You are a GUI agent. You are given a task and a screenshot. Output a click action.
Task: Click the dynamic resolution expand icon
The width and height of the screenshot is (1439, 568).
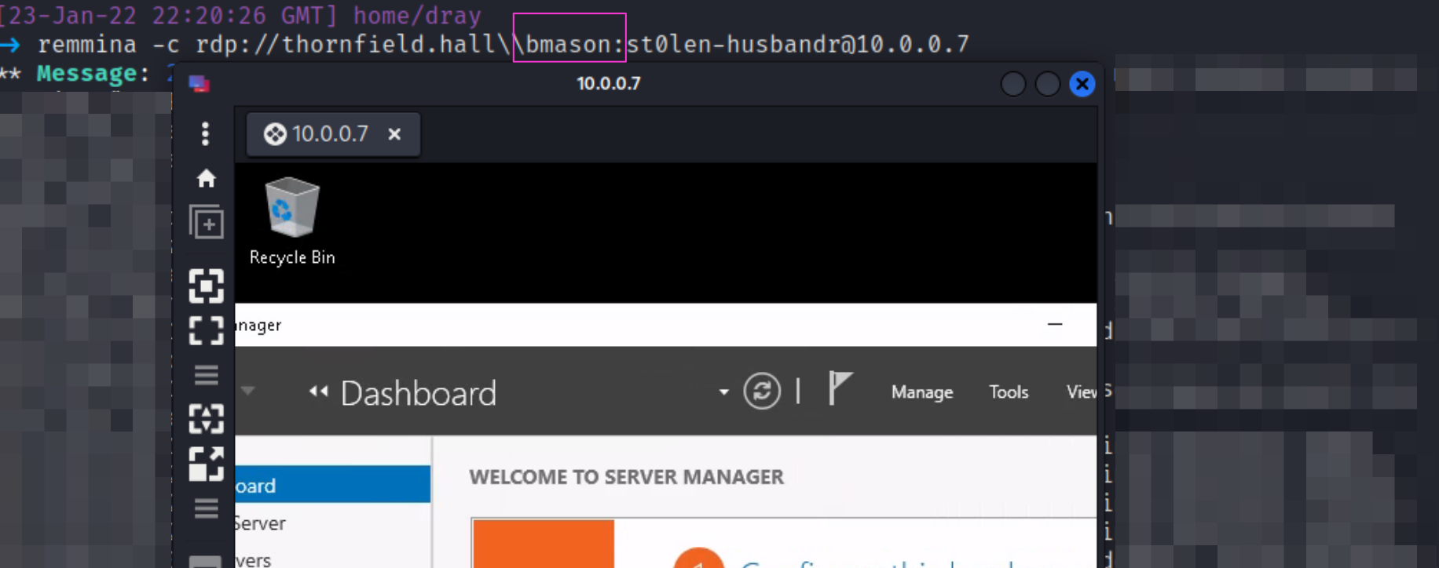coord(206,464)
